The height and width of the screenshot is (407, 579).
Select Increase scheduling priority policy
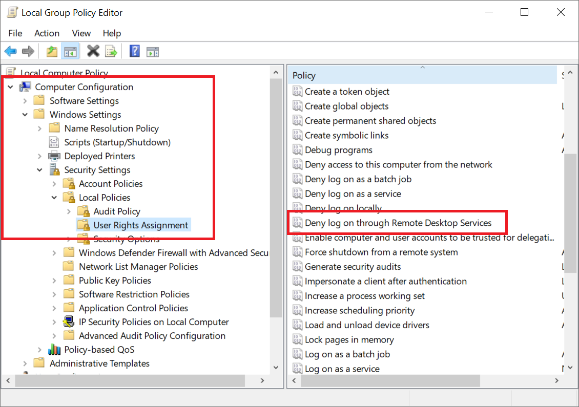click(x=360, y=310)
